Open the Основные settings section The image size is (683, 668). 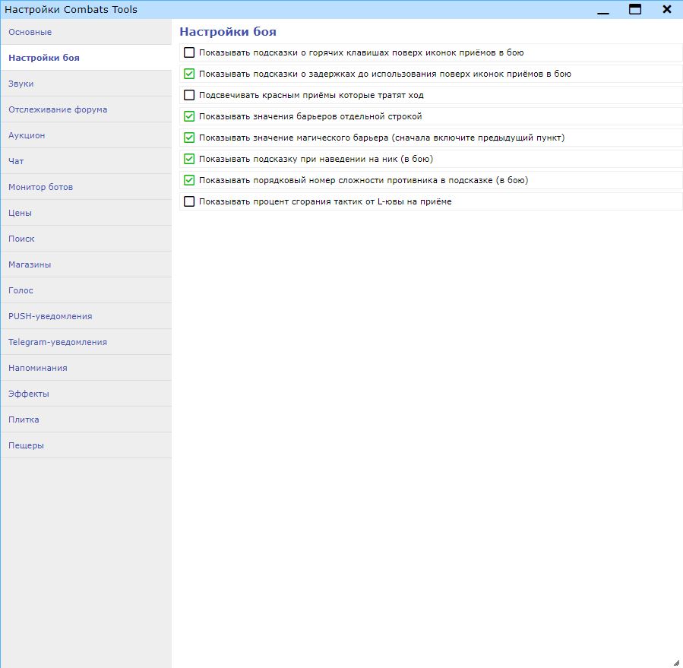(x=87, y=32)
